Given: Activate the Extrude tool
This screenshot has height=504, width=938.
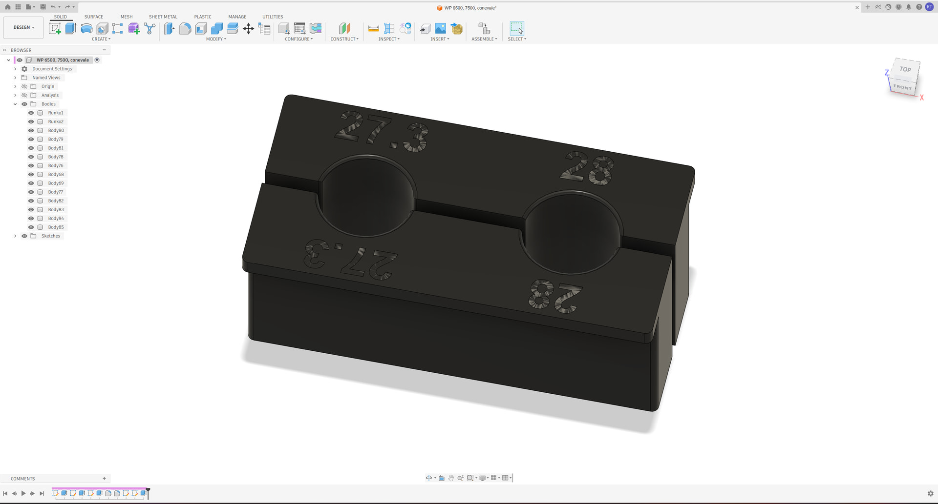Looking at the screenshot, I should click(x=71, y=29).
